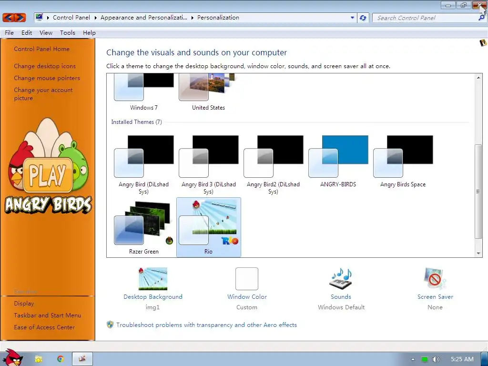Open the Window Color swatch

tap(247, 279)
